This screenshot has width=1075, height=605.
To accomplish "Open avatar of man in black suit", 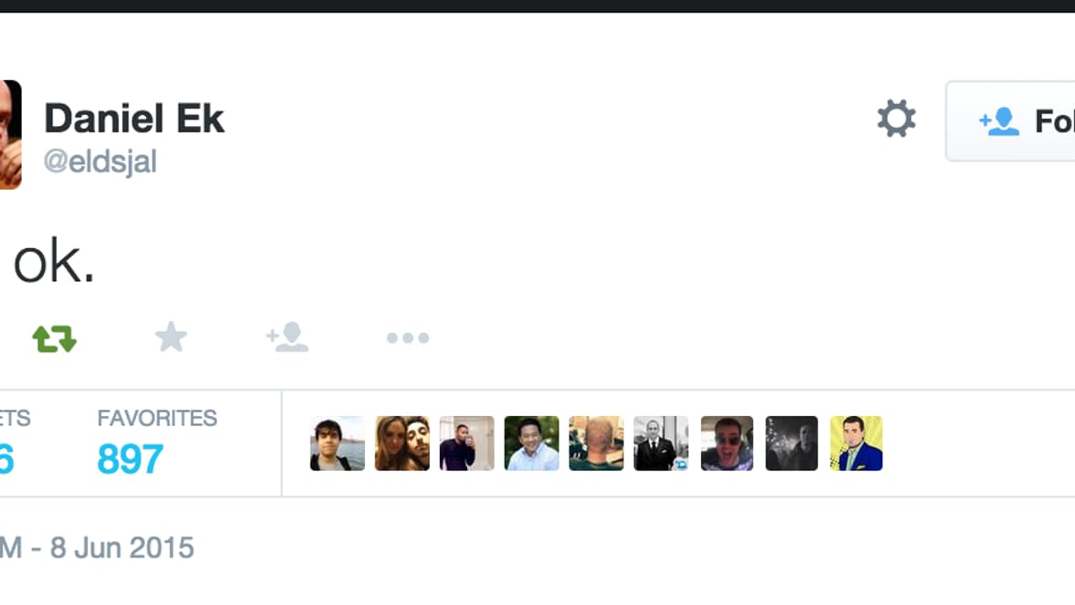I will pyautogui.click(x=661, y=443).
